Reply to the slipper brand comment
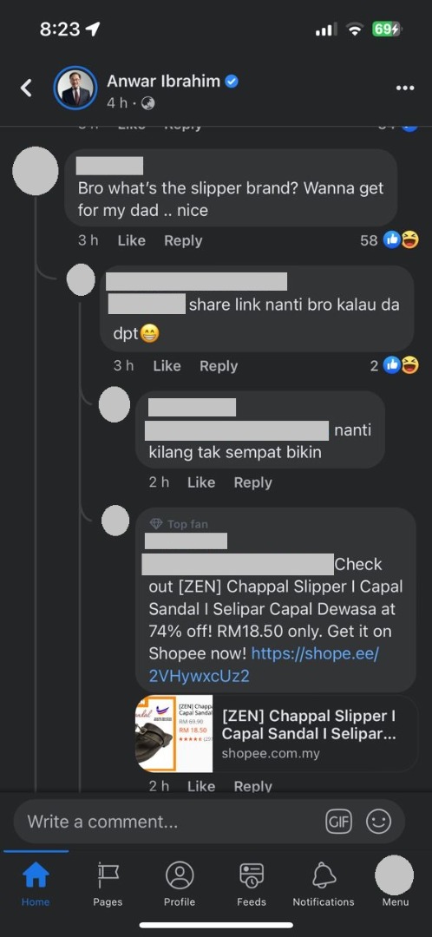Screen dimensions: 432x937 [x=183, y=241]
